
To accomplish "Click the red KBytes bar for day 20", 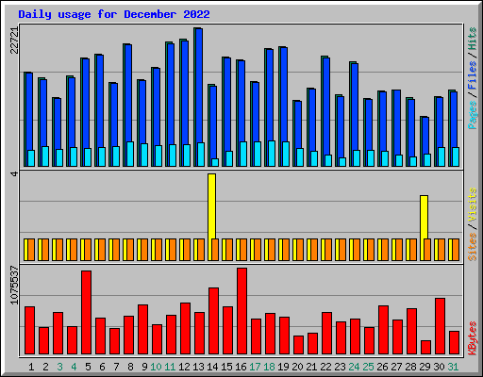I will tap(298, 345).
